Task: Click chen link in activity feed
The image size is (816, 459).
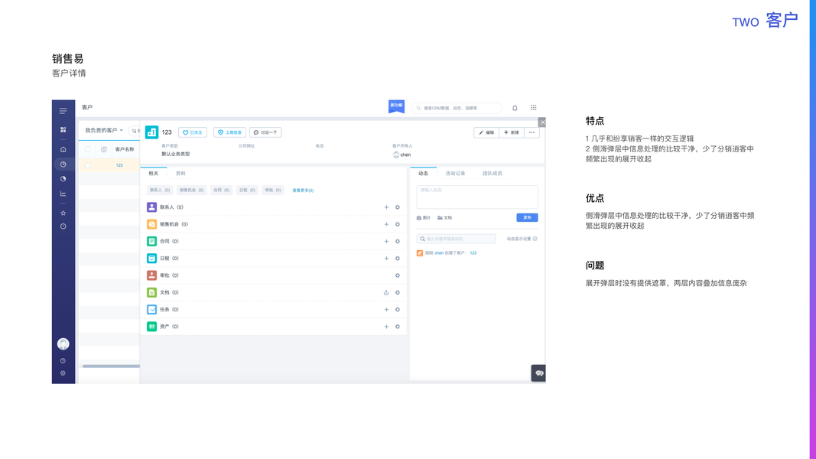Action: (439, 253)
